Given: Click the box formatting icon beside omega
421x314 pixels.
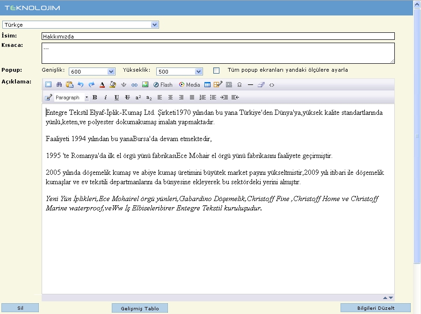Looking at the screenshot, I should click(229, 85).
